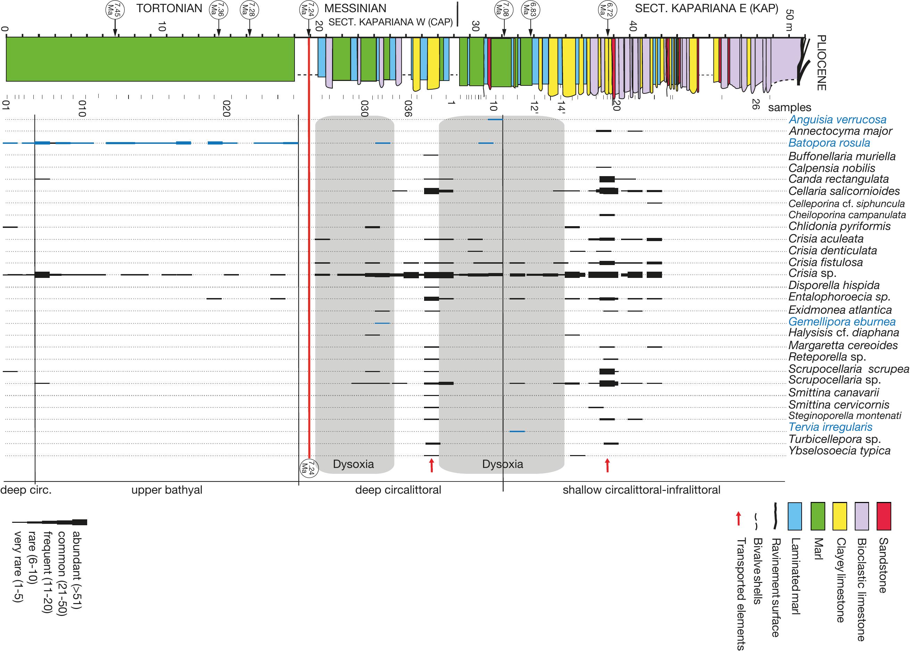Click the 7.08 Ma circled age marker

click(504, 10)
